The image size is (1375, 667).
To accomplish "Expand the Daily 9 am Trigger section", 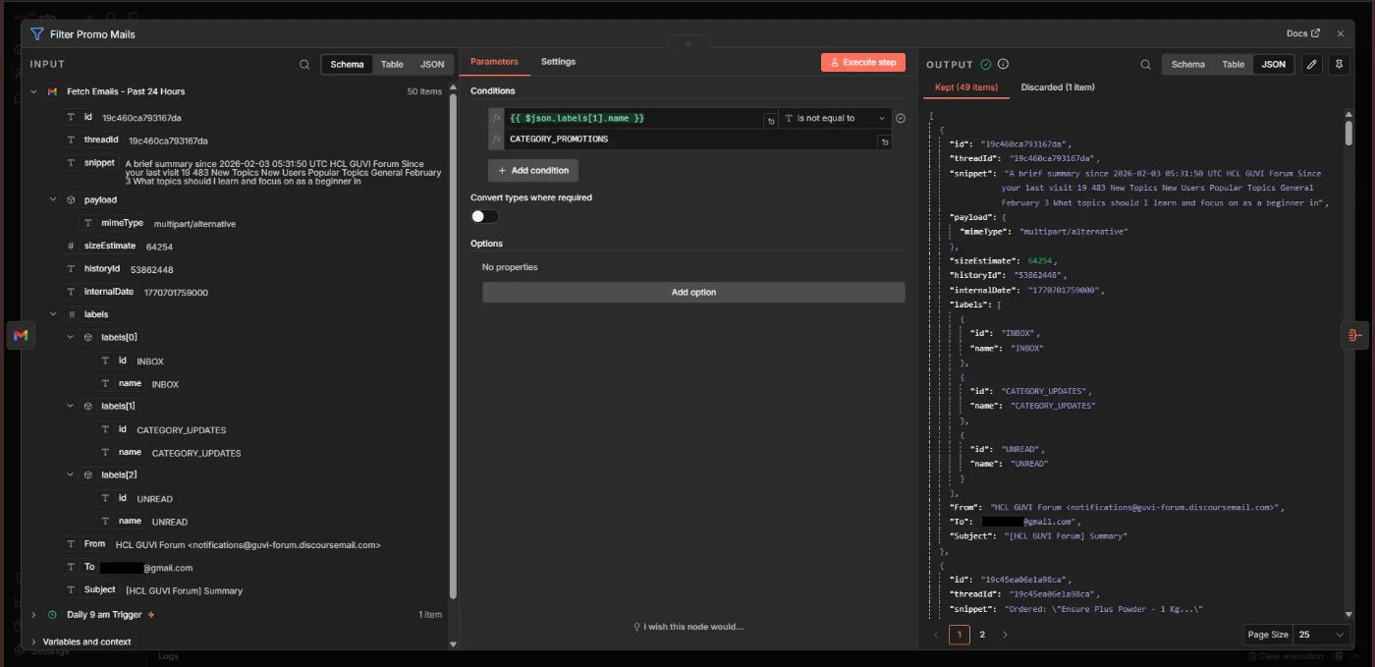I will point(34,615).
